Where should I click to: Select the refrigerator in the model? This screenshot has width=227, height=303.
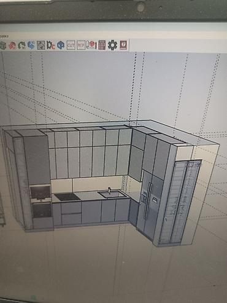(151, 205)
